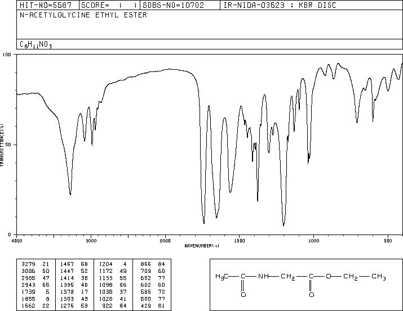This screenshot has height=311, width=403.
Task: Click the 100 transmittance axis label
Action: [7, 55]
